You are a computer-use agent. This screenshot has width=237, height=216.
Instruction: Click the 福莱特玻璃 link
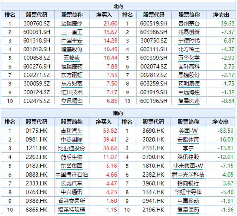pyautogui.click(x=71, y=210)
